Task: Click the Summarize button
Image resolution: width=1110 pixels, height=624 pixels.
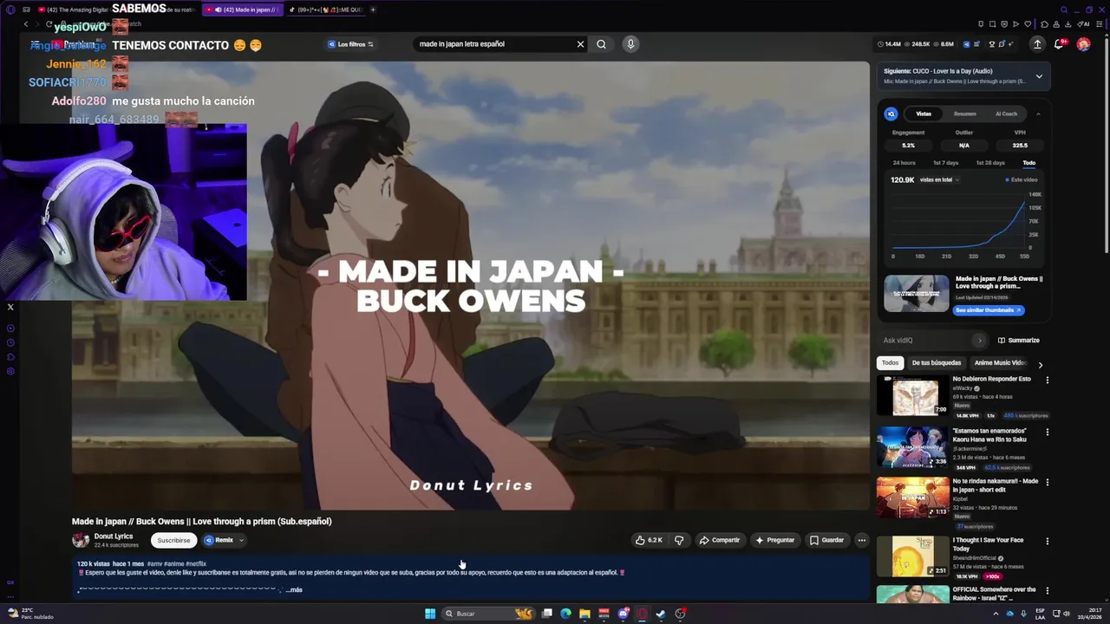Action: click(x=1018, y=341)
